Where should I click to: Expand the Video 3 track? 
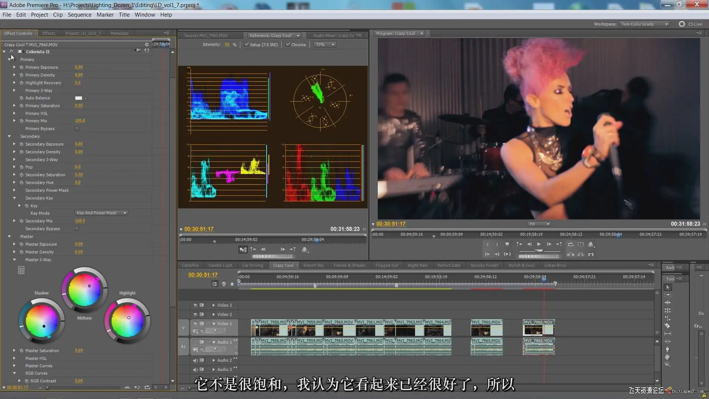213,305
